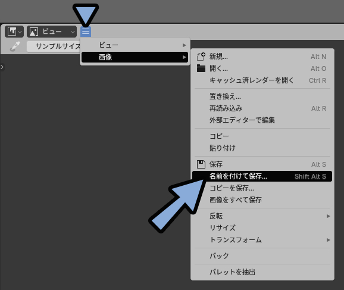Choose 名前を付けて保存 from menu
344x290 pixels.
point(262,176)
